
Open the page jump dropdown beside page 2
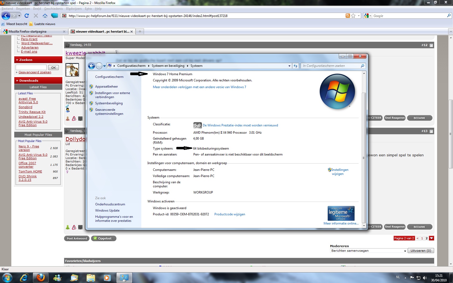click(x=431, y=238)
